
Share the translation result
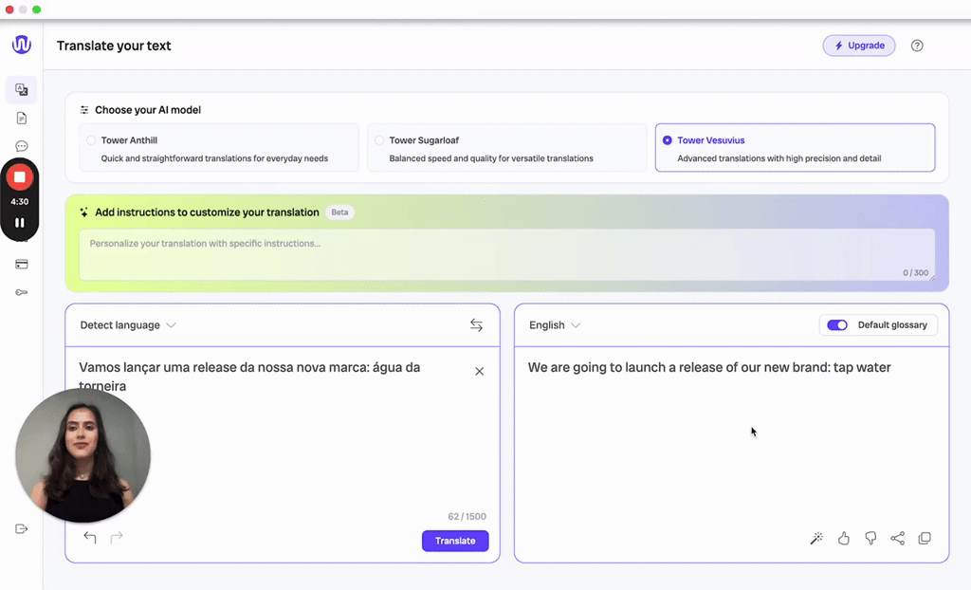[897, 539]
